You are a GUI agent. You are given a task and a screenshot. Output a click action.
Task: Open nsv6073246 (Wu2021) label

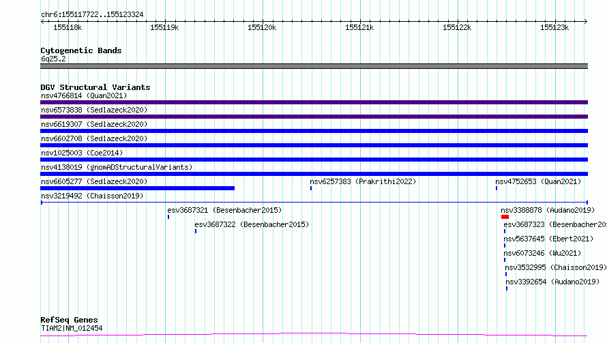(x=542, y=253)
